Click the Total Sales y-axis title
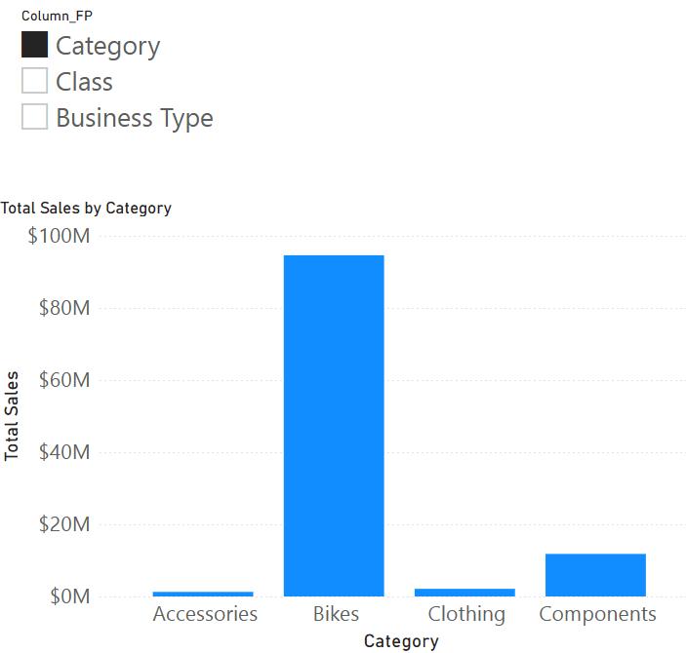The height and width of the screenshot is (653, 686). (12, 415)
